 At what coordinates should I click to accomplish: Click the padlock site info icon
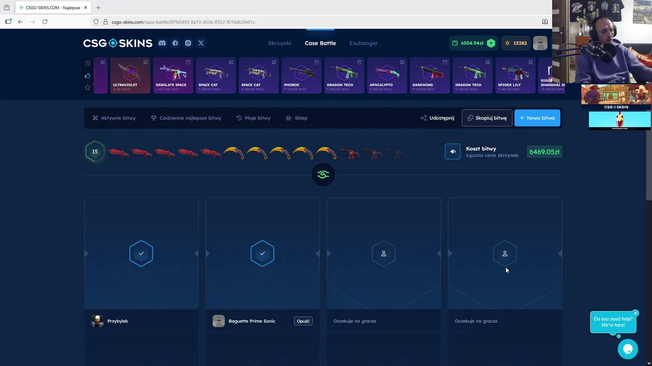[106, 22]
